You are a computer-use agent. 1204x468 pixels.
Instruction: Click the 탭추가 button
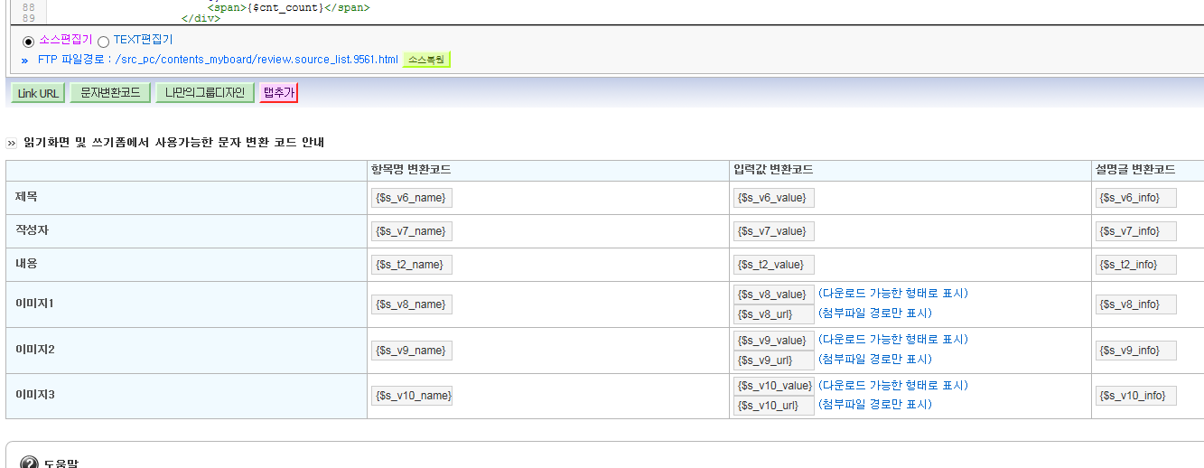[x=279, y=93]
